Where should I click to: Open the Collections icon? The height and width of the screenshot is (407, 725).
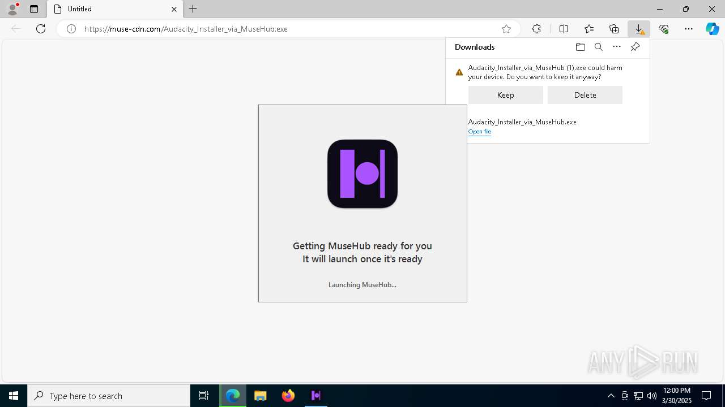coord(614,29)
